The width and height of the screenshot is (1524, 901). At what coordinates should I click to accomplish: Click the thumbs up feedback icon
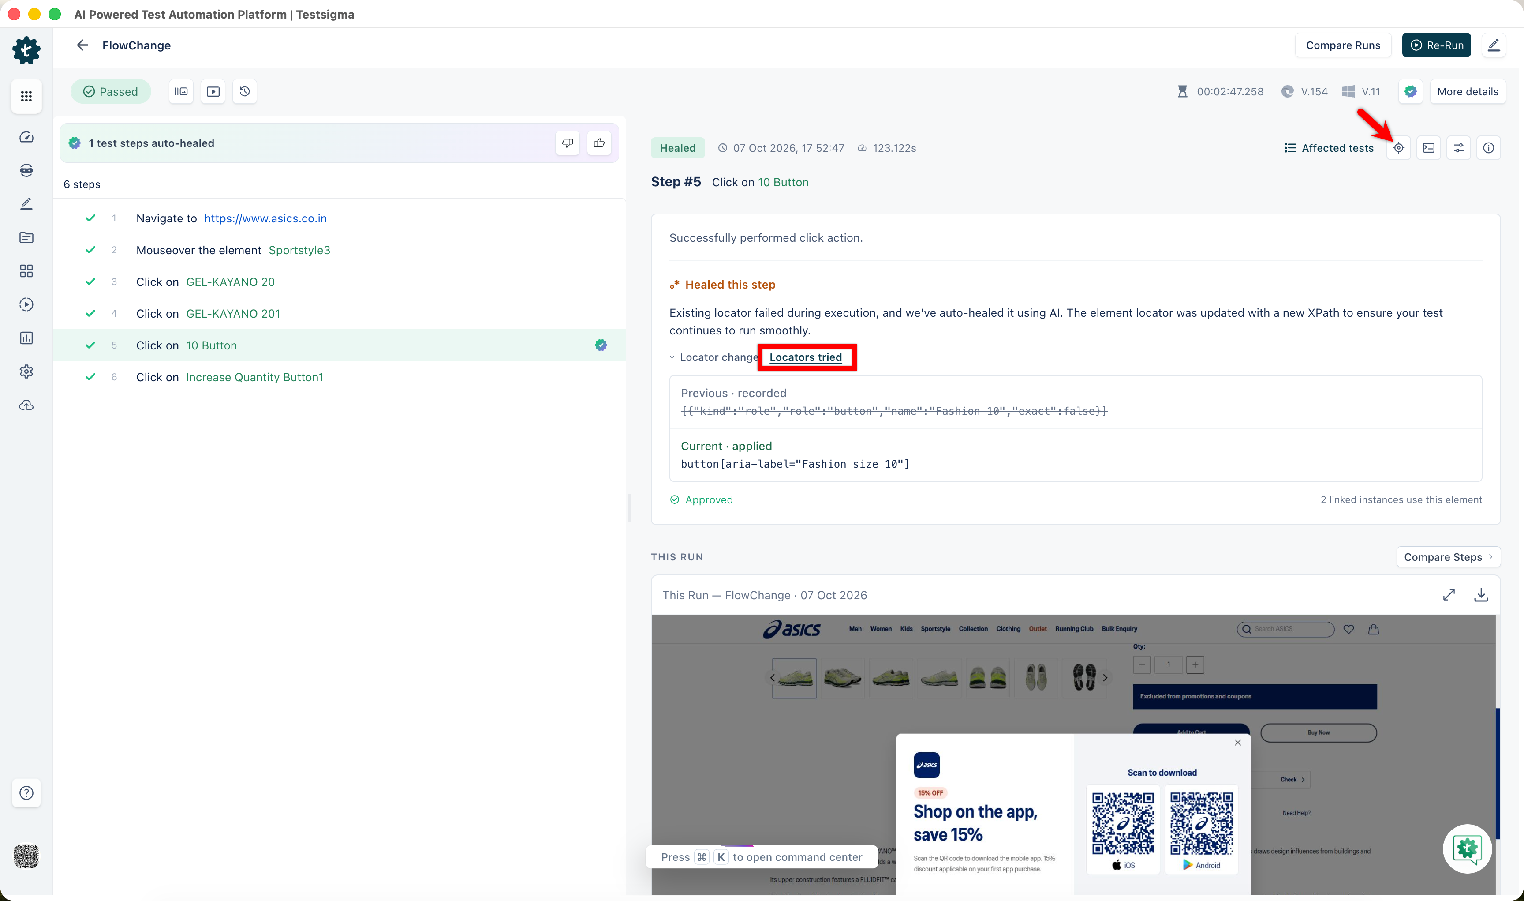click(x=599, y=143)
